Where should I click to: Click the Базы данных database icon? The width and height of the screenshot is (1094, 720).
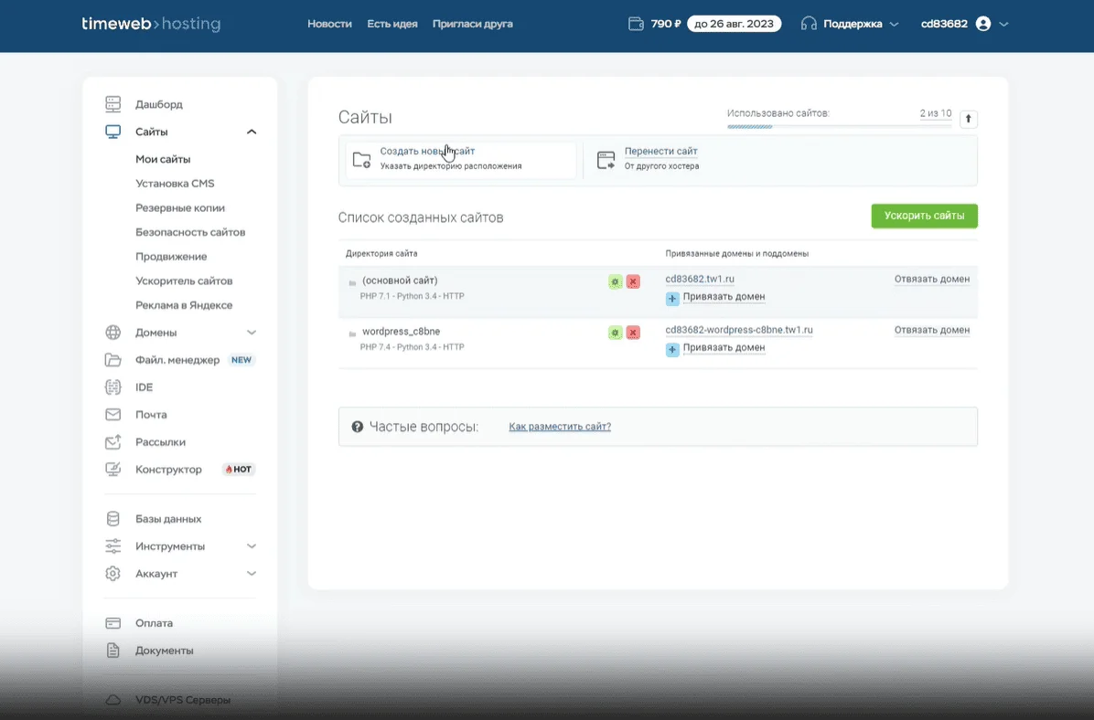pyautogui.click(x=113, y=519)
